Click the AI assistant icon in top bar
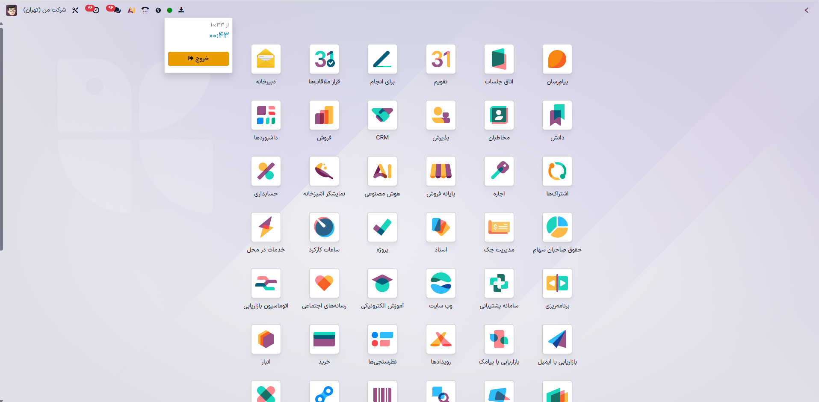This screenshot has width=819, height=402. click(x=131, y=10)
